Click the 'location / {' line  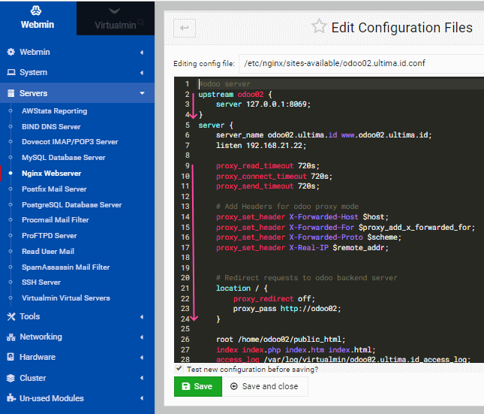pyautogui.click(x=242, y=289)
